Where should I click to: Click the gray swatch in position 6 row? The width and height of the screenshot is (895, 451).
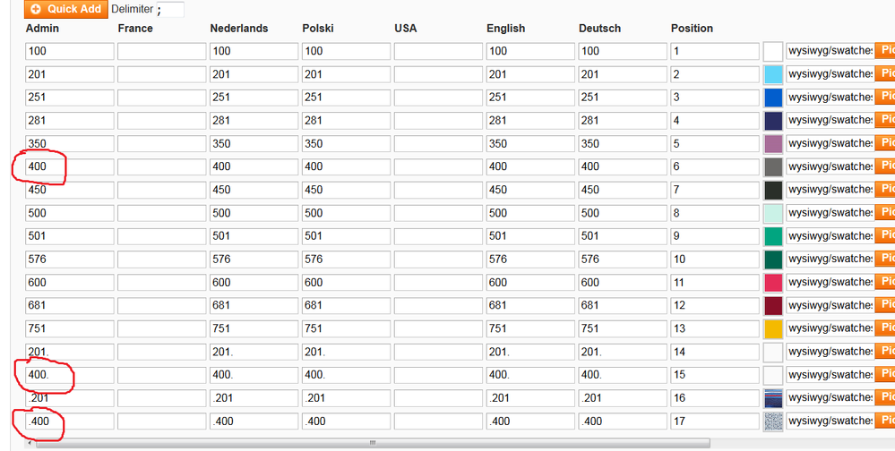click(x=773, y=167)
